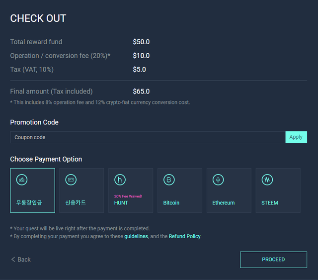Apply the promotion coupon code
The width and height of the screenshot is (318, 280).
[x=296, y=137]
